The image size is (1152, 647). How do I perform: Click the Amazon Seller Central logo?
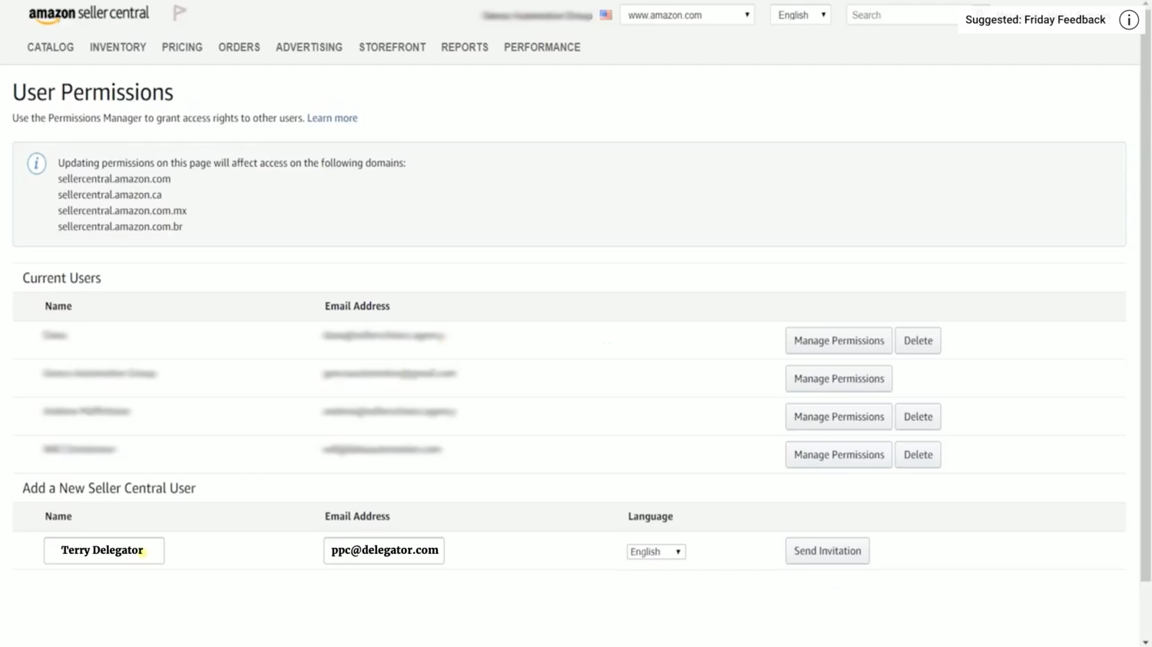88,14
